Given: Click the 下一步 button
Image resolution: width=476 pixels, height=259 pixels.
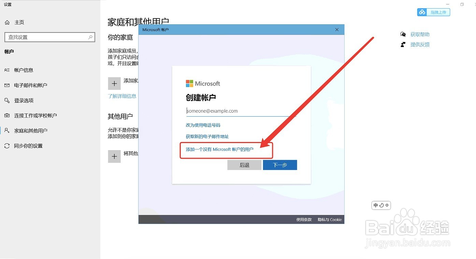Looking at the screenshot, I should pos(280,165).
